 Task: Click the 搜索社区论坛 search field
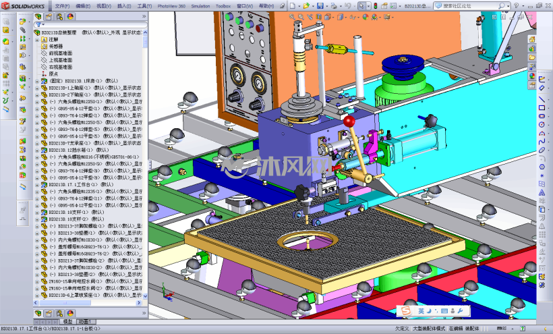469,6
